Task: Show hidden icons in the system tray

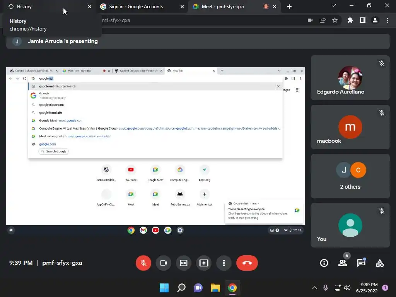Action: coord(315,288)
